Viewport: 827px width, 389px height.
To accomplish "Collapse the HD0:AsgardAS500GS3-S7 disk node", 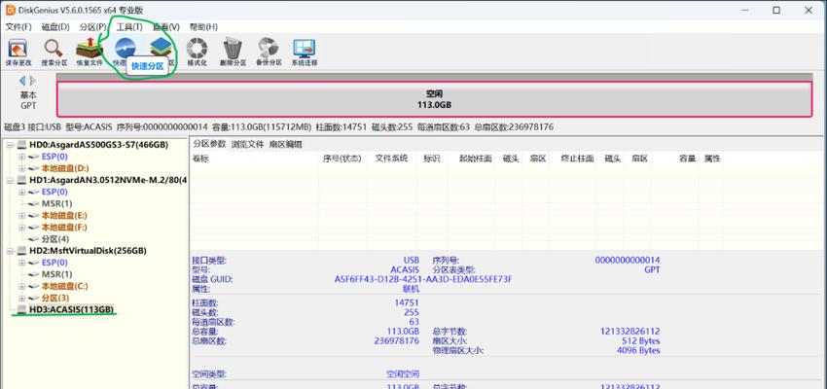I will (10, 145).
